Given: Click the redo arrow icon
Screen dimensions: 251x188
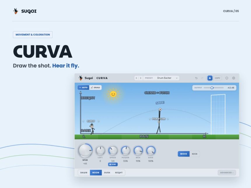Looking at the screenshot, I should 202,78.
